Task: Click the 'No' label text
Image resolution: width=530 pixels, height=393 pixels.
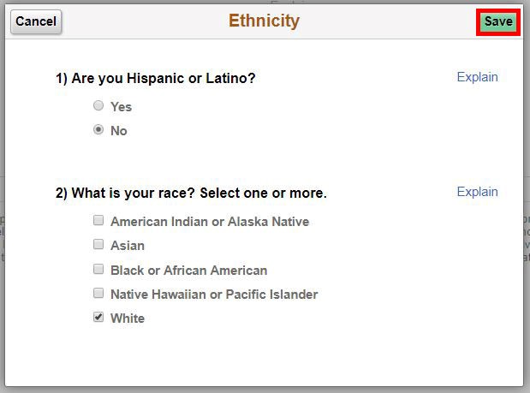Action: click(x=119, y=131)
